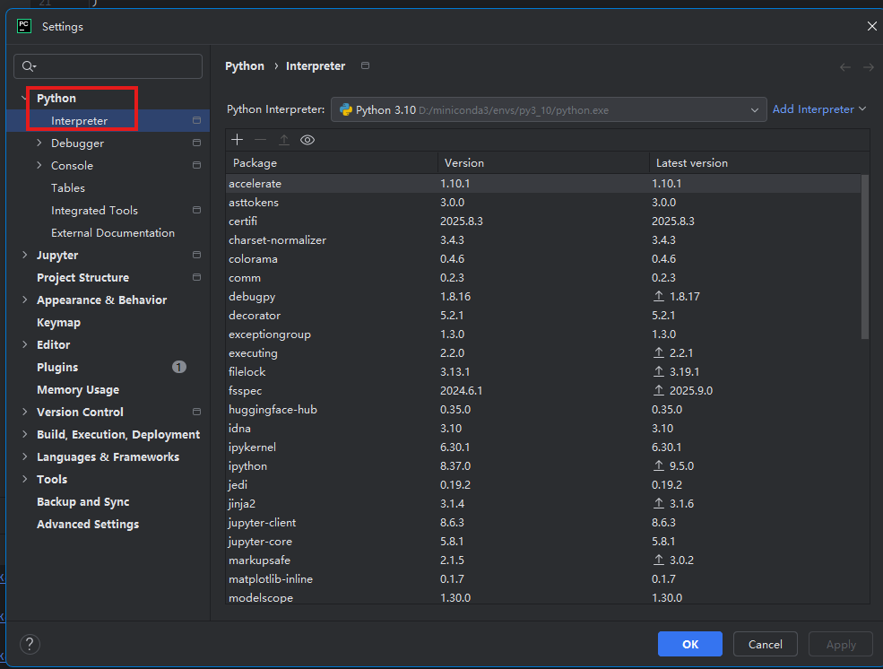Select the modelscope package row
Viewport: 883px width, 669px height.
[543, 597]
